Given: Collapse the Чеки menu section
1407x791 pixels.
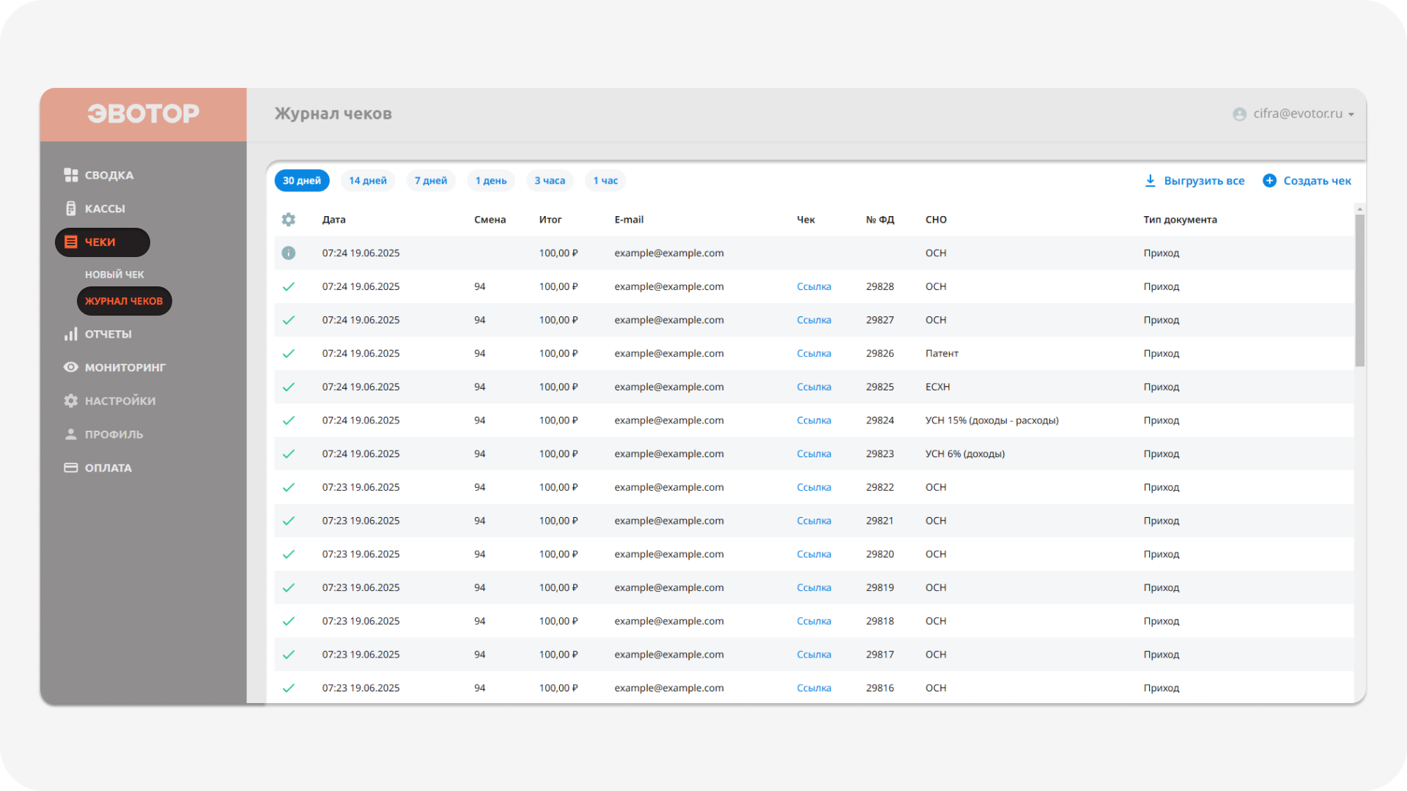Looking at the screenshot, I should pyautogui.click(x=102, y=242).
